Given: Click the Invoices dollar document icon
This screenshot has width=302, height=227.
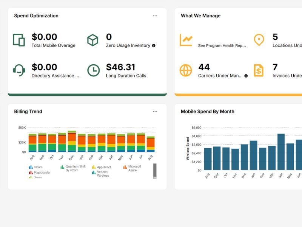Looking at the screenshot, I should pos(259,70).
